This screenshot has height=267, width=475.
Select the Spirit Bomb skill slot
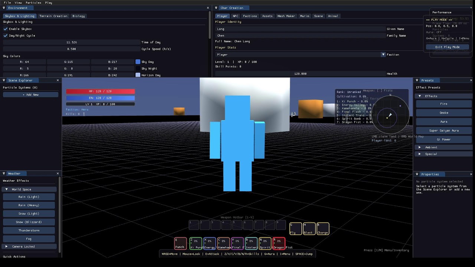265,243
